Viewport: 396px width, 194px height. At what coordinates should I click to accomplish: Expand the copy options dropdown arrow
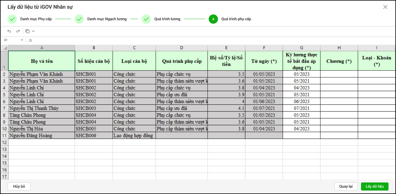[x=33, y=31]
